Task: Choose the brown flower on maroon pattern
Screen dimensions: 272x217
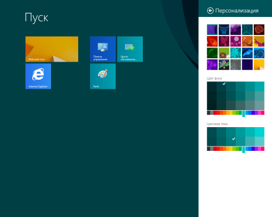Action: point(259,29)
